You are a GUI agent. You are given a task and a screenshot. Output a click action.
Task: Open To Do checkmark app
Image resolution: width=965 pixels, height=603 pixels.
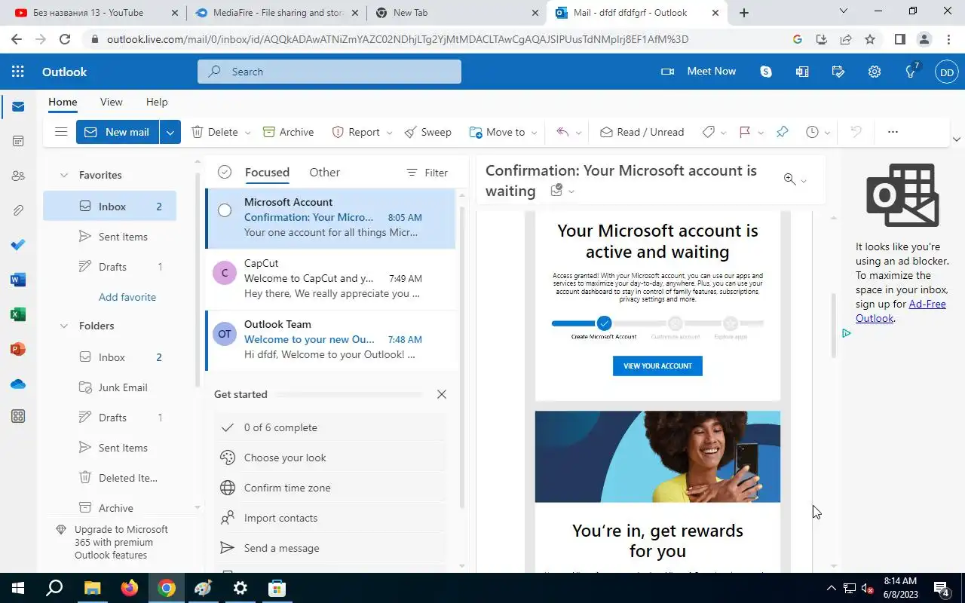pyautogui.click(x=18, y=245)
